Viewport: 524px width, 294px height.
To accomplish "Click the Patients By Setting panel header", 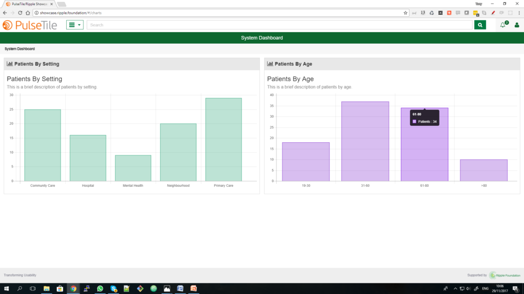I will 131,64.
